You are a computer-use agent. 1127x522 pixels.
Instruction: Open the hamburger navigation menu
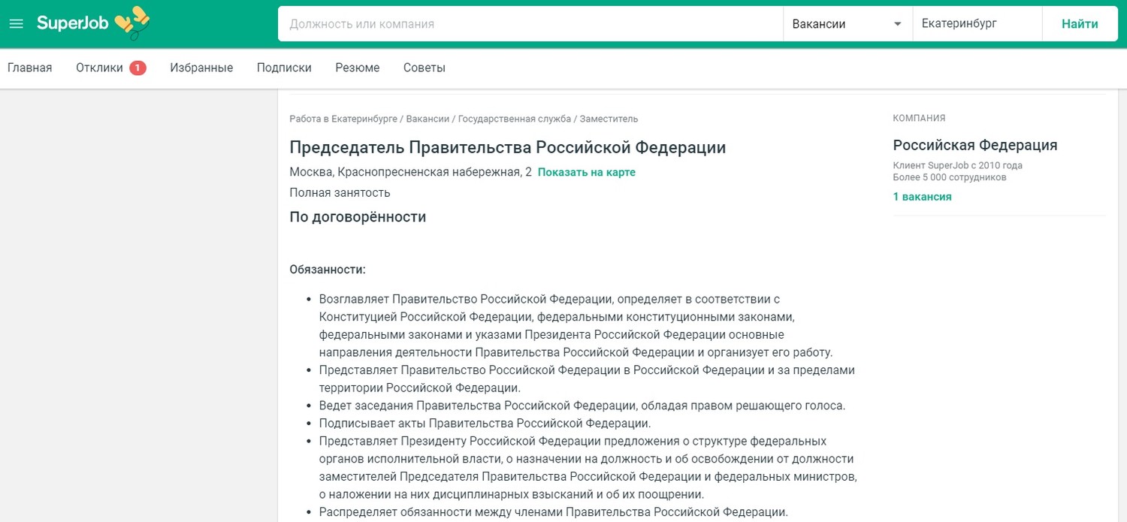click(x=17, y=23)
